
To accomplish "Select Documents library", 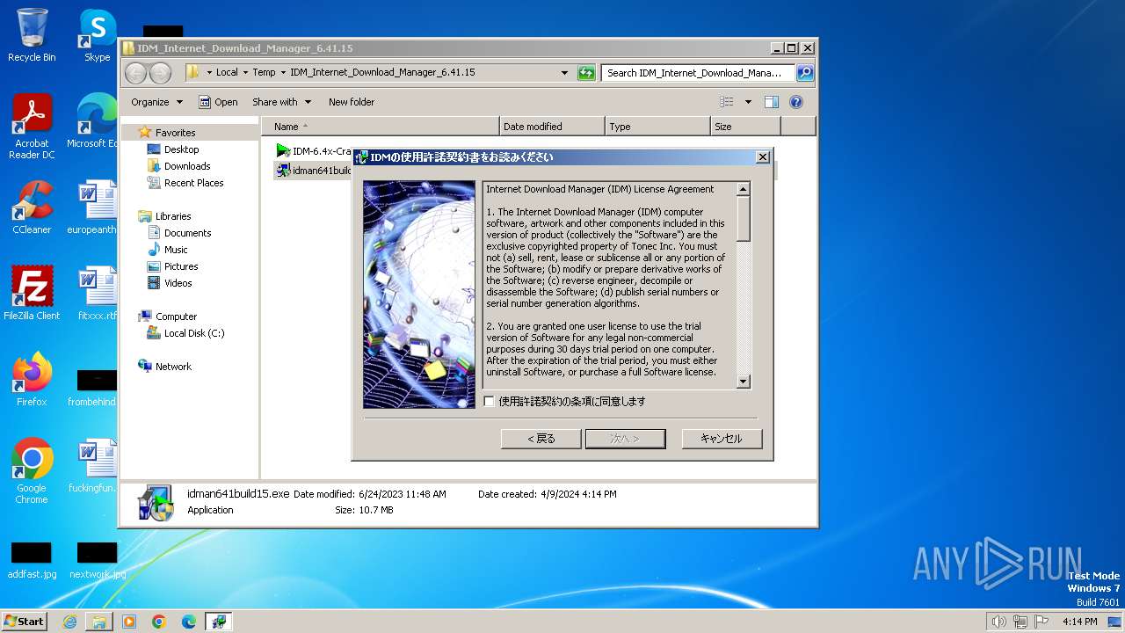I will [187, 233].
